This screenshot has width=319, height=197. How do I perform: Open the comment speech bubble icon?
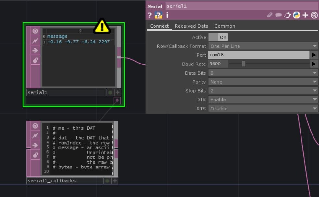pyautogui.click(x=278, y=15)
